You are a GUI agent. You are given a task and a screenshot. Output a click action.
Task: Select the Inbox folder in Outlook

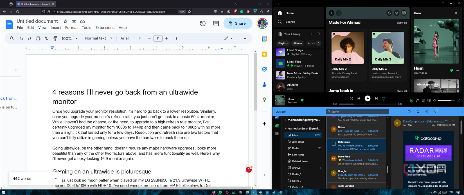click(303, 135)
